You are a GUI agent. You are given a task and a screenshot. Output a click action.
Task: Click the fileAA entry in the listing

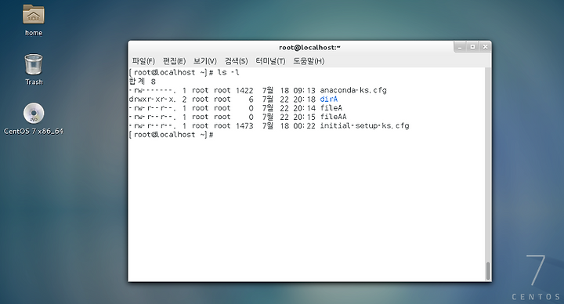tap(333, 117)
